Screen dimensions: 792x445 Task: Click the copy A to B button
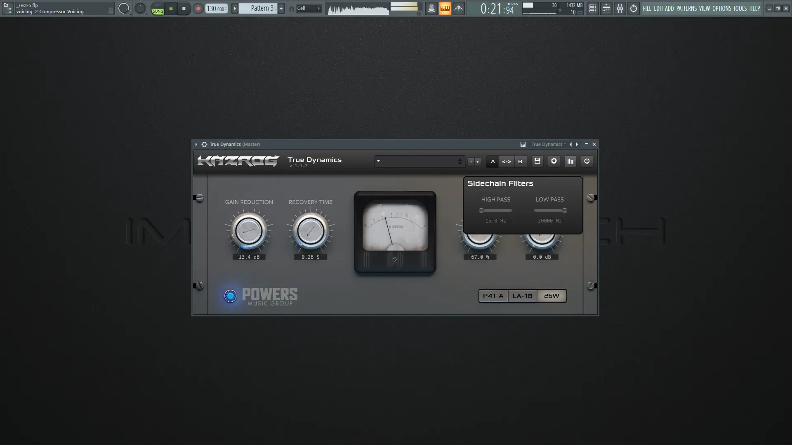506,162
